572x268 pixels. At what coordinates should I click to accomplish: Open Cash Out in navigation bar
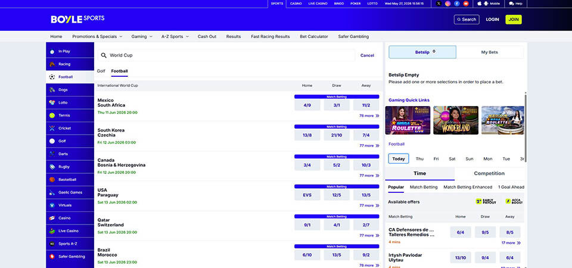pyautogui.click(x=207, y=36)
